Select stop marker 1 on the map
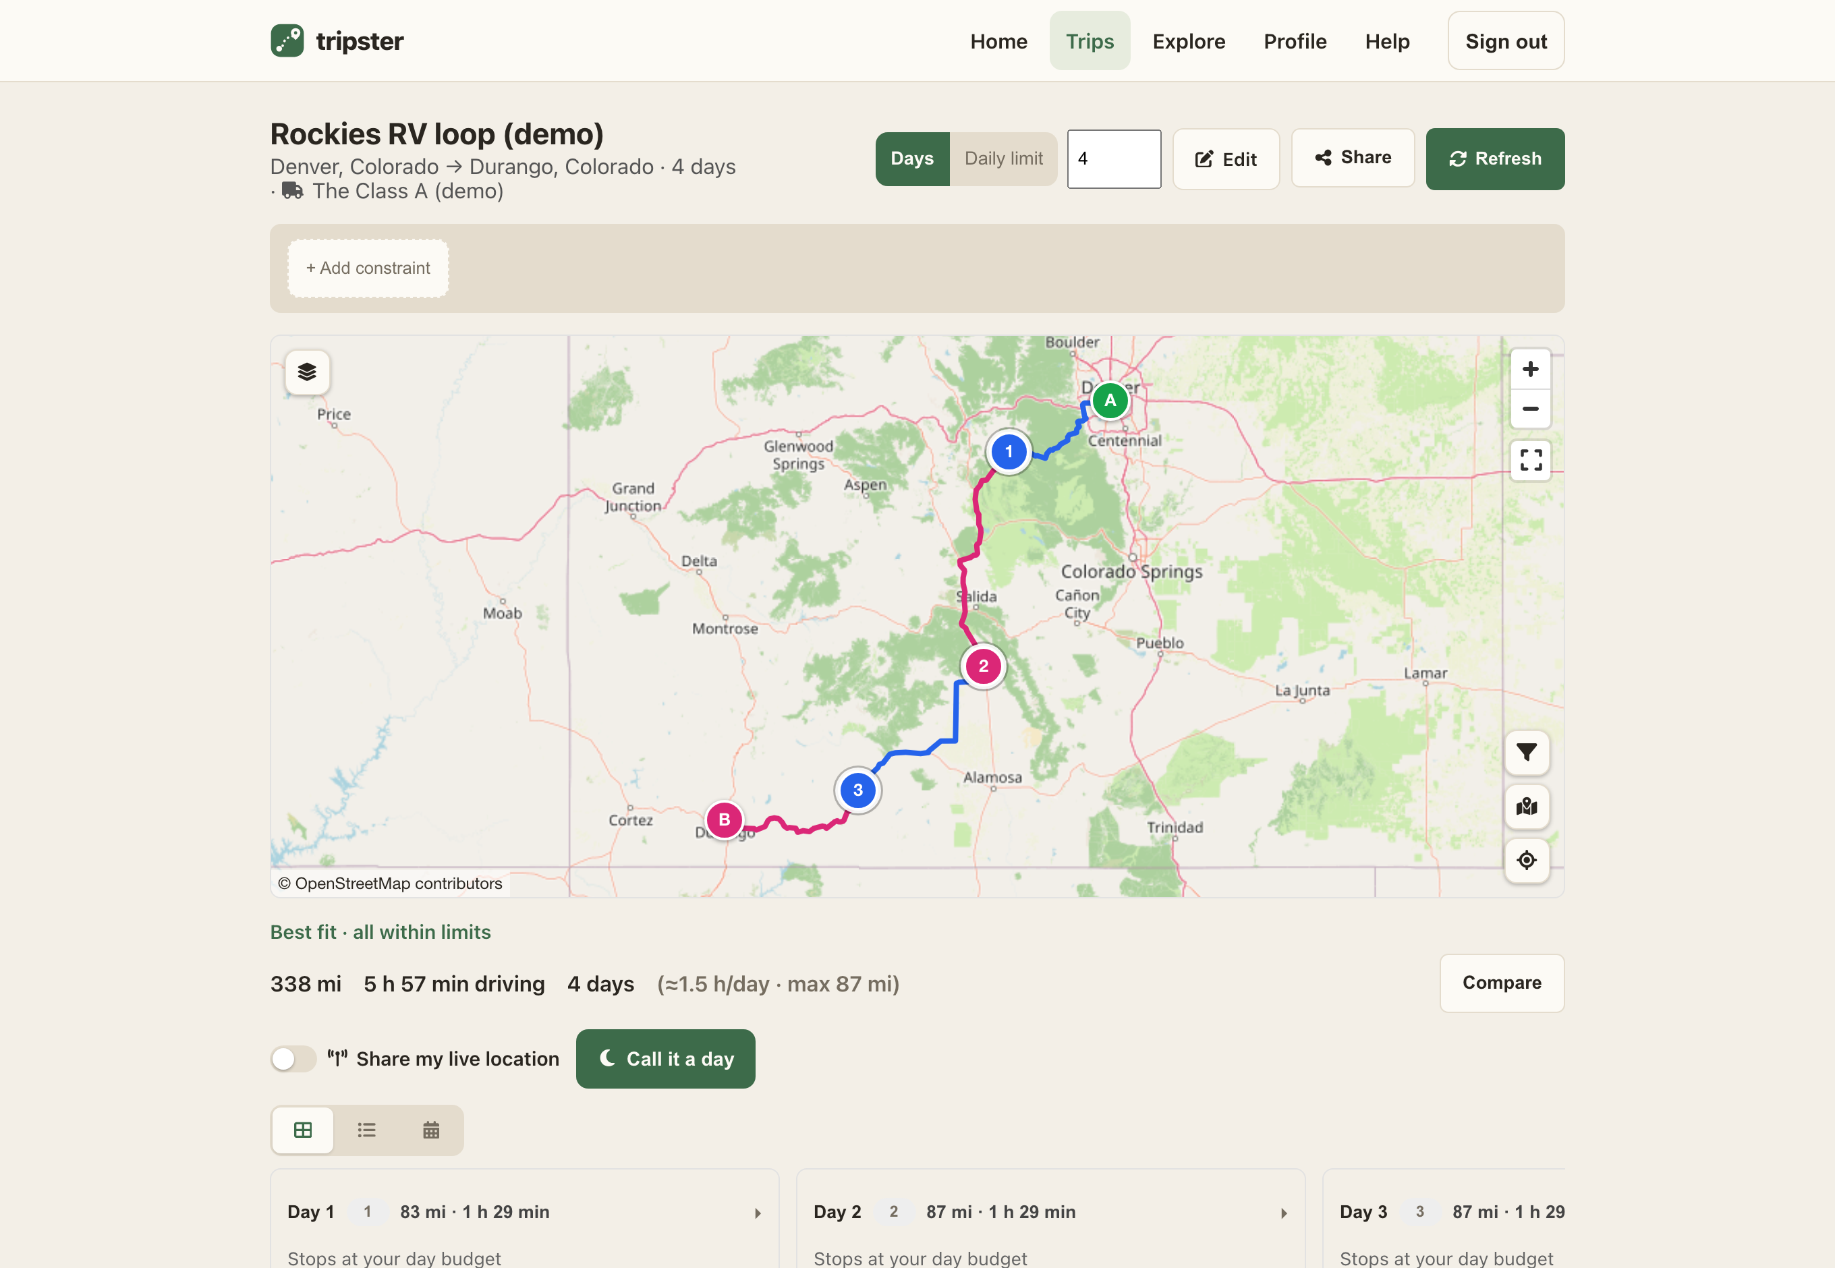The image size is (1835, 1268). point(1009,452)
